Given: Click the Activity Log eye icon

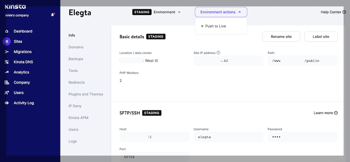Looking at the screenshot, I should tap(7, 103).
